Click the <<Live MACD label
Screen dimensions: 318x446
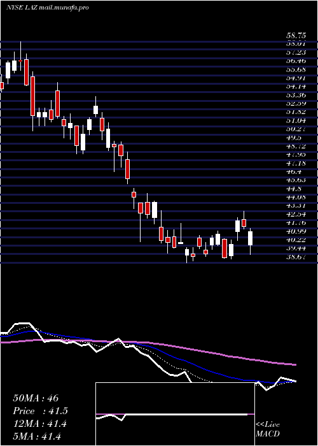coord(268,429)
